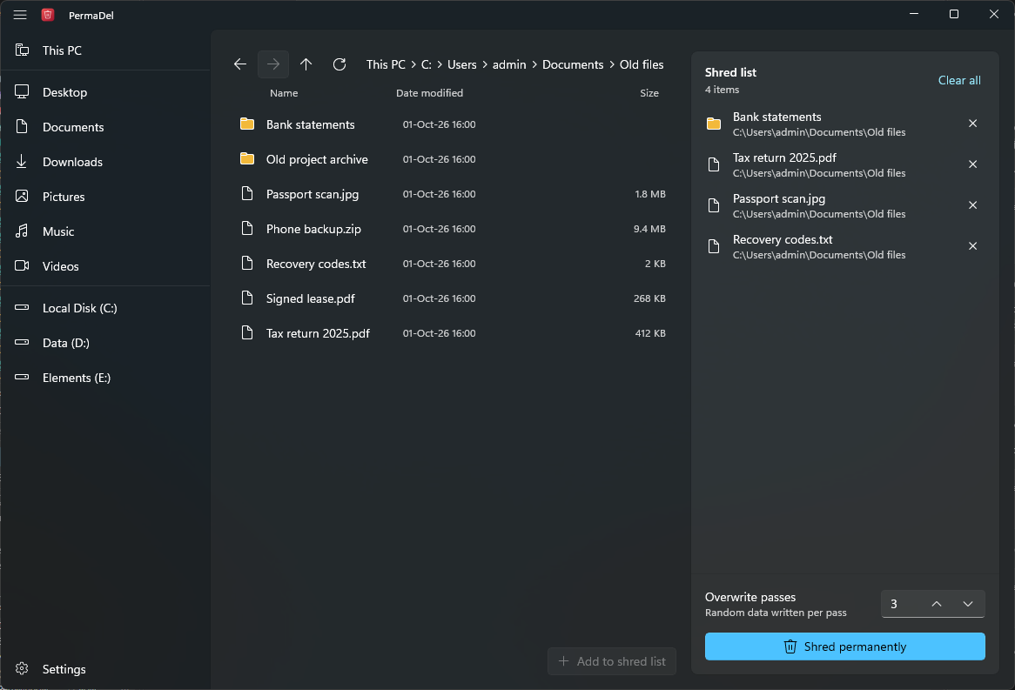Select Bank statements folder in file list
The width and height of the screenshot is (1015, 690).
tap(453, 124)
